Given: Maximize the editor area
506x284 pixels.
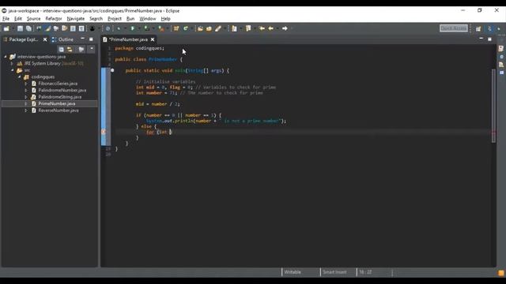Looking at the screenshot, I should point(490,39).
